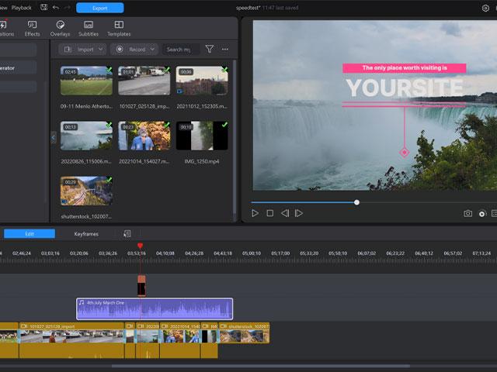This screenshot has width=497, height=372.
Task: Step back one frame
Action: coord(285,214)
